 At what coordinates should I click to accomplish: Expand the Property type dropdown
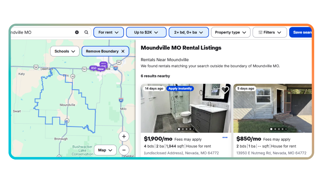click(x=231, y=32)
